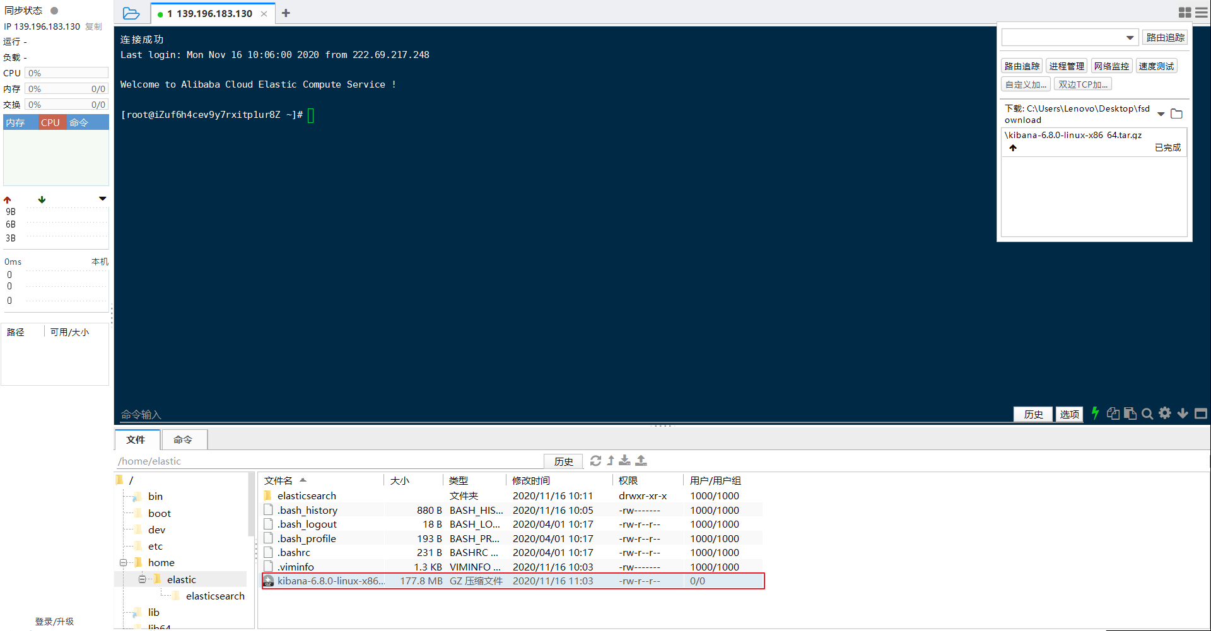The width and height of the screenshot is (1211, 631).
Task: Switch to the 命令 bottom tab
Action: click(x=183, y=439)
